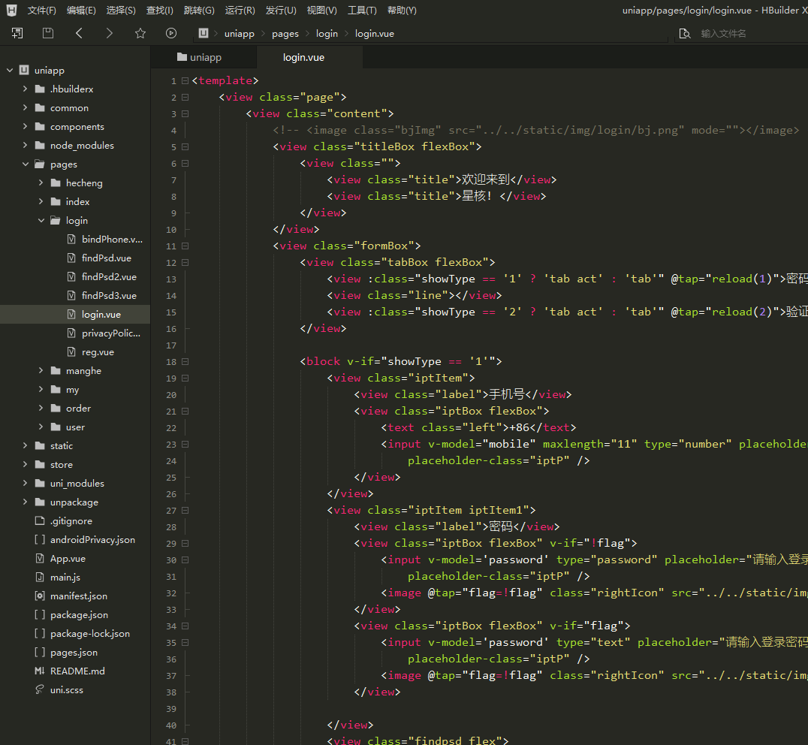Click the file search magnifier icon
Screen dimensions: 808x745
point(684,34)
